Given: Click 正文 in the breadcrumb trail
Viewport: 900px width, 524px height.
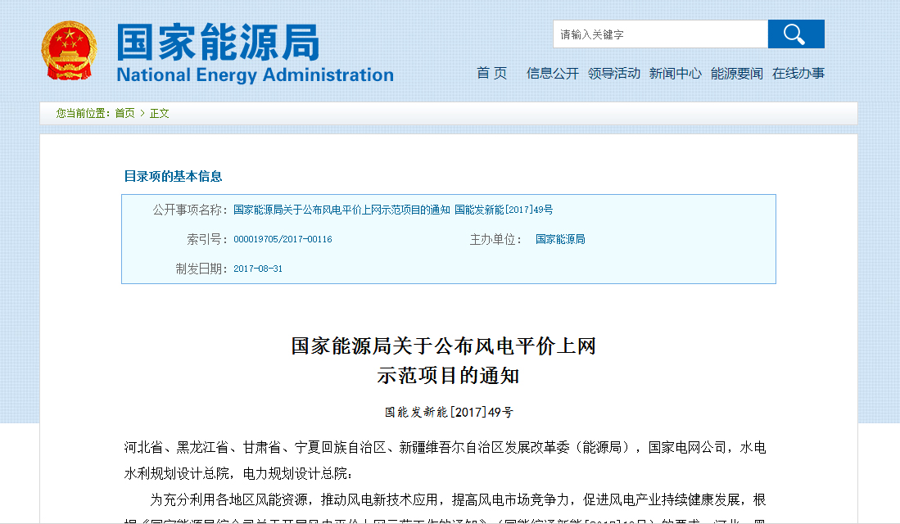Looking at the screenshot, I should click(160, 113).
